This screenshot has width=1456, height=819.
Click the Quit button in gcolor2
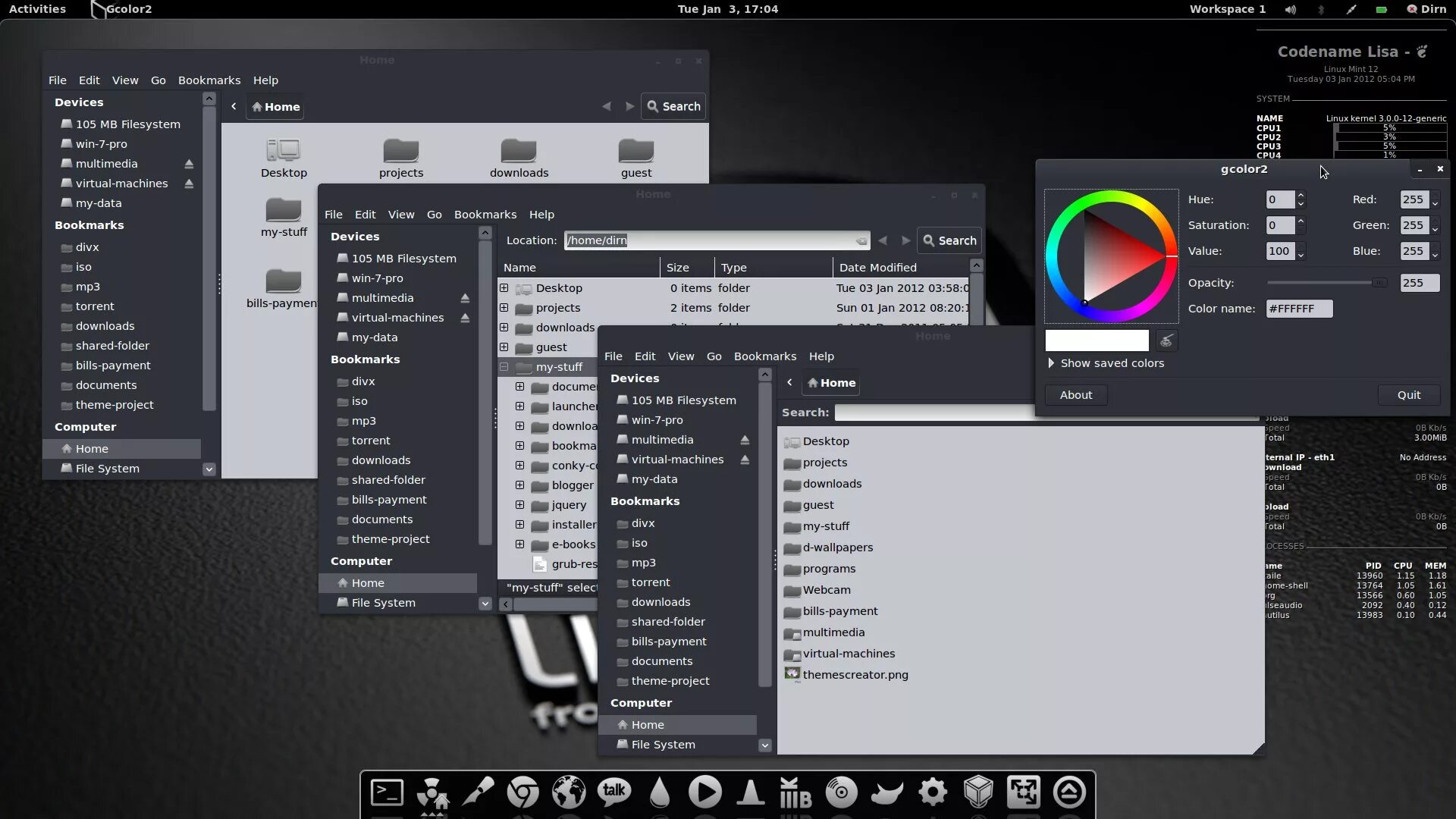point(1408,395)
